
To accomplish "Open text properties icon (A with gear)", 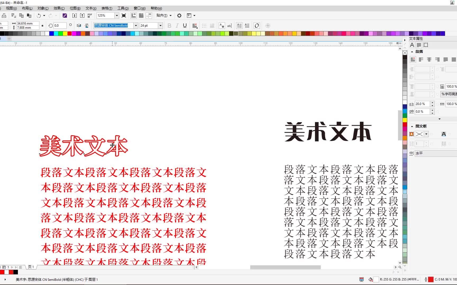I will point(222,26).
